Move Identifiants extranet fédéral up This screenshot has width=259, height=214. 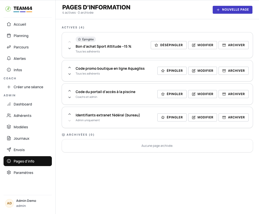tap(70, 114)
